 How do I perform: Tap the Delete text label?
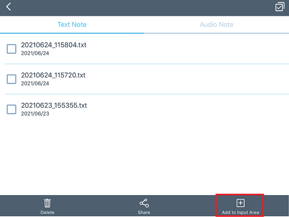(47, 212)
